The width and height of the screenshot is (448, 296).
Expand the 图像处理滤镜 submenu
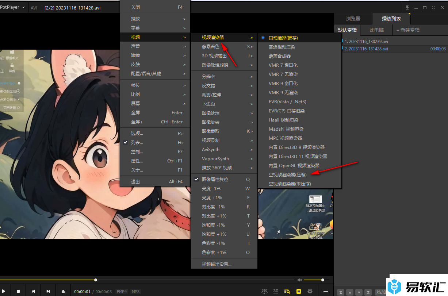pos(224,65)
